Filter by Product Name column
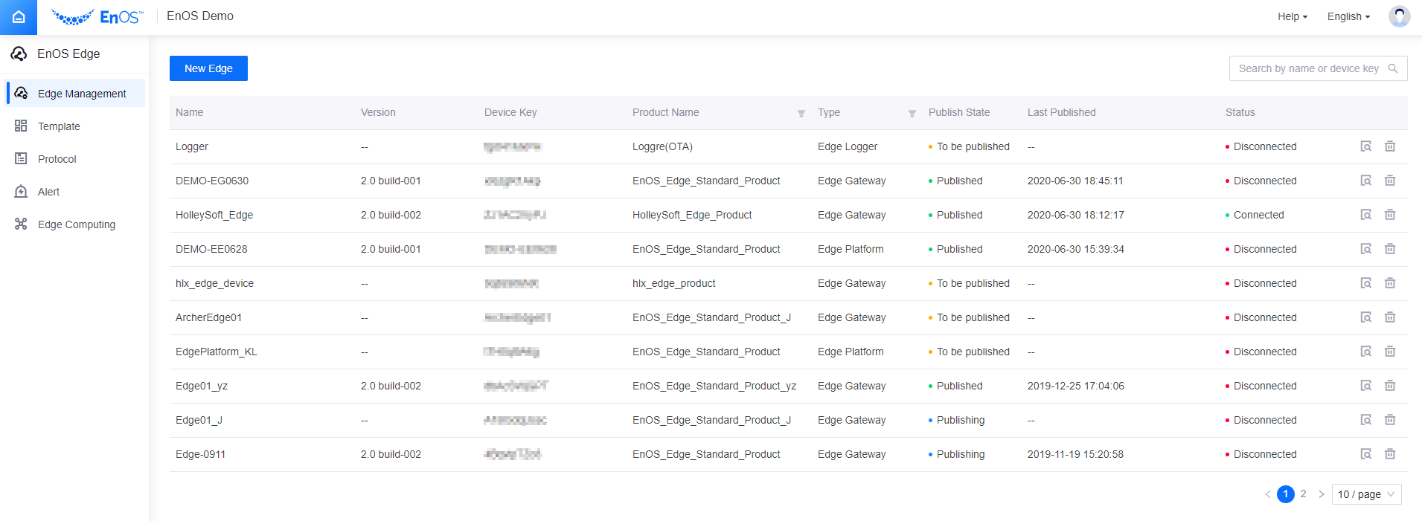 point(801,114)
